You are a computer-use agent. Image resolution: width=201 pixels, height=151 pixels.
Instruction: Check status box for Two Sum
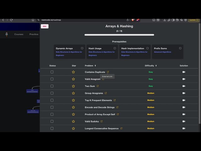point(52,86)
